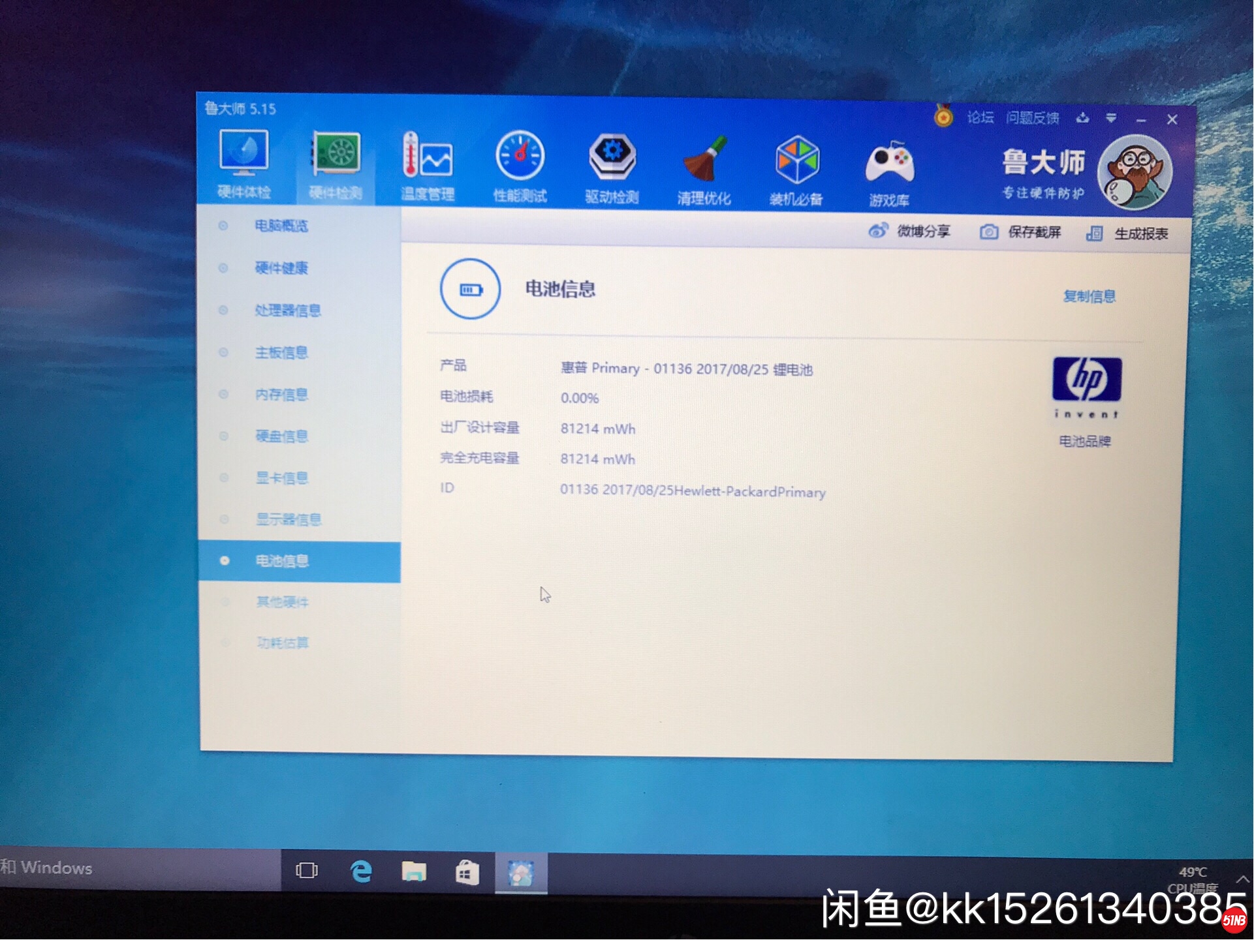Show hidden tray icons chevron
The image size is (1254, 940).
1242,879
